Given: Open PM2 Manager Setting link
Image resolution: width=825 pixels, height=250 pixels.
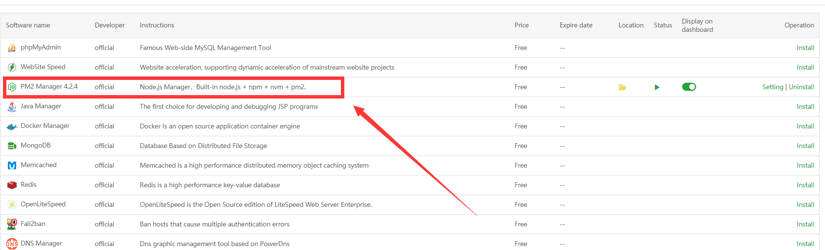Looking at the screenshot, I should tap(773, 87).
